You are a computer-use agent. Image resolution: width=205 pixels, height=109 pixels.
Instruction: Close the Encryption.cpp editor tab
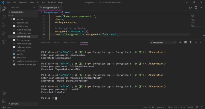tap(59, 8)
